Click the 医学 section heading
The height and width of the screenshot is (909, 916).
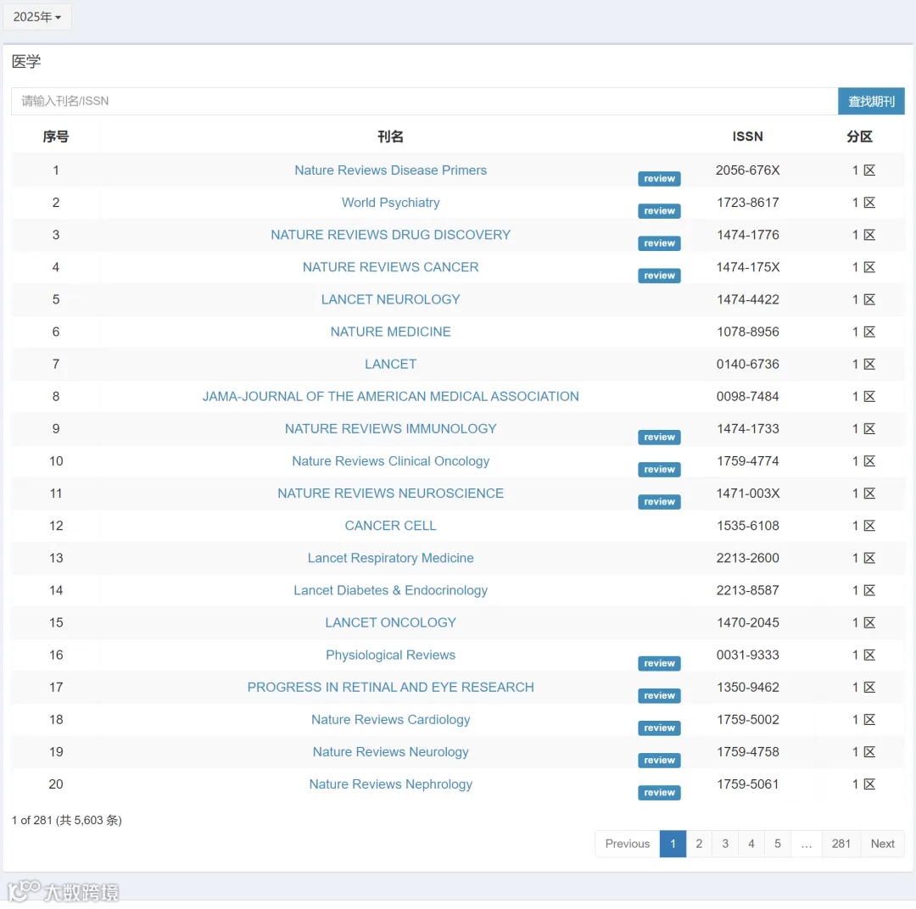[x=26, y=61]
